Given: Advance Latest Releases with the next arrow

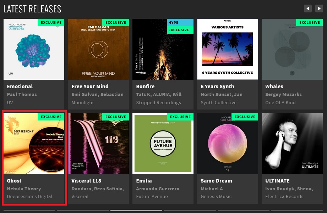Looking at the screenshot, I should coord(319,9).
